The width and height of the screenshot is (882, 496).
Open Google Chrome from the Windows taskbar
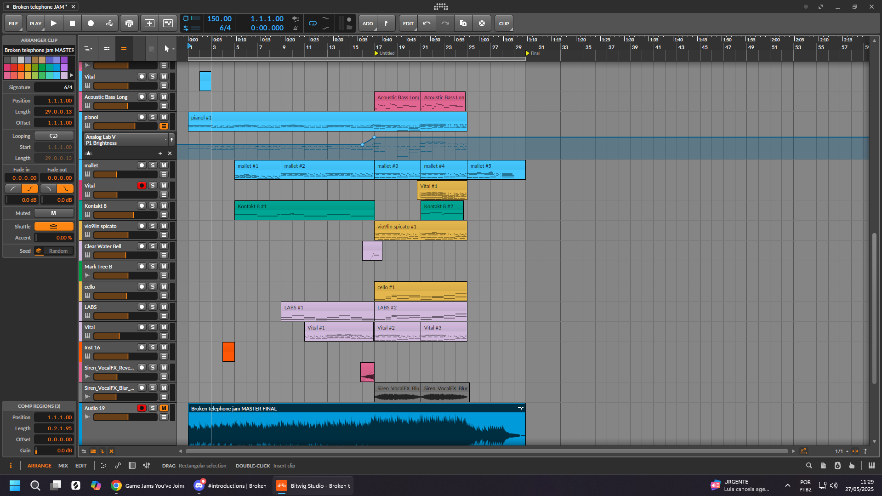click(116, 485)
